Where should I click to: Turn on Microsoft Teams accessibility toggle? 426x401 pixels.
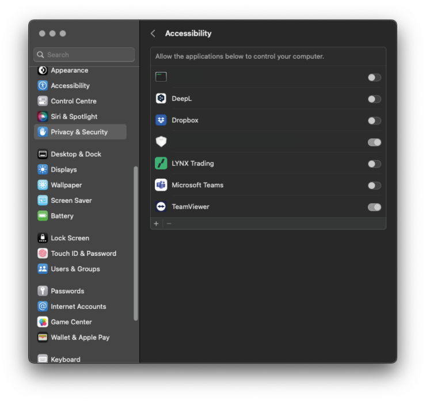tap(374, 186)
